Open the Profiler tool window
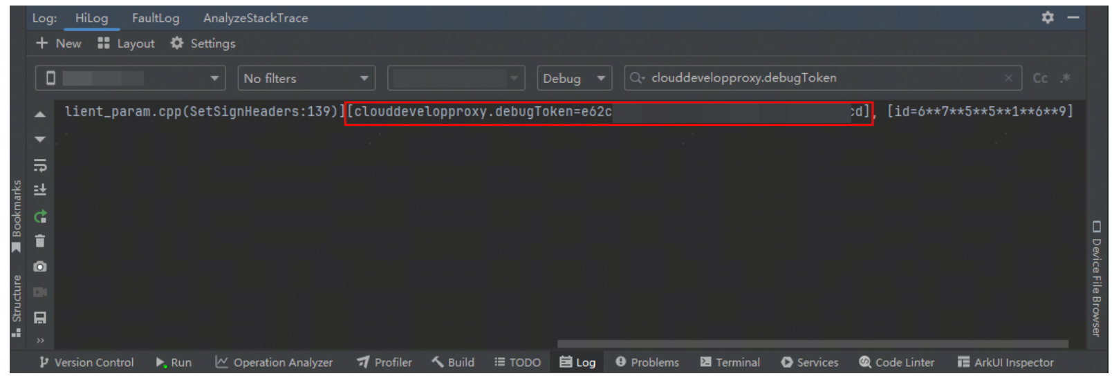 tap(384, 362)
